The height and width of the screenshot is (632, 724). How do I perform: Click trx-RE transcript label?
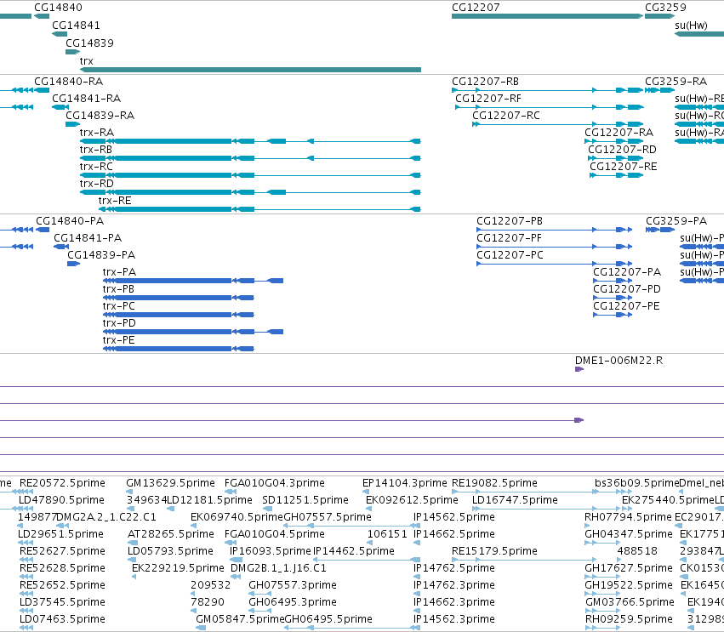pos(115,201)
